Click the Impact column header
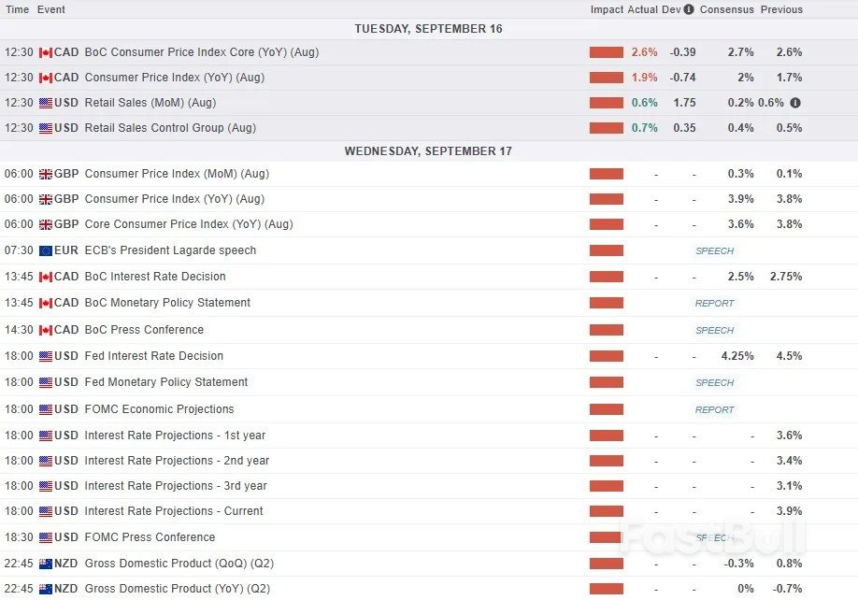 (x=607, y=9)
